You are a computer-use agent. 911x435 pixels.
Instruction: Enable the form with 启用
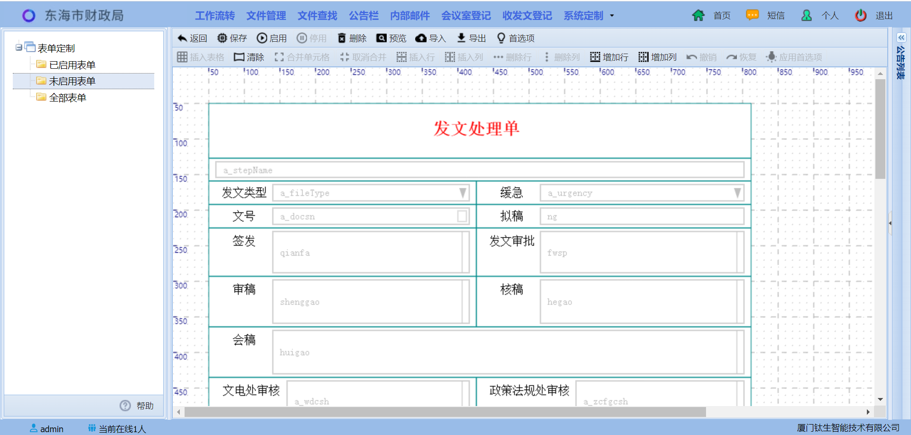click(x=272, y=38)
